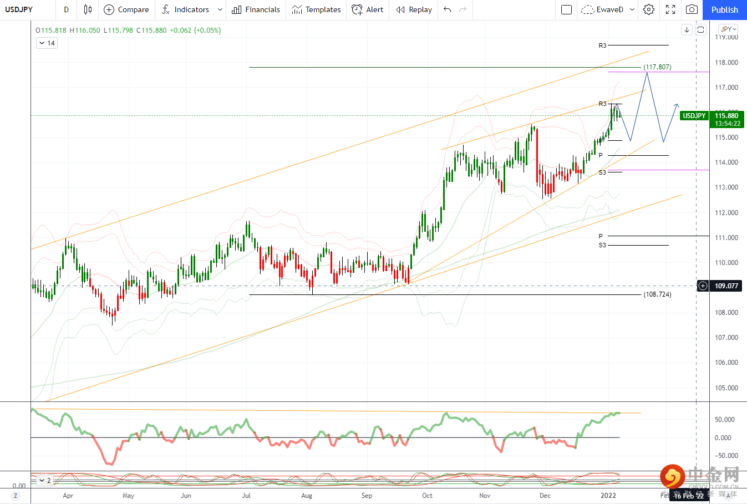Click the Compare symbol button
This screenshot has height=504, width=747.
click(x=126, y=9)
